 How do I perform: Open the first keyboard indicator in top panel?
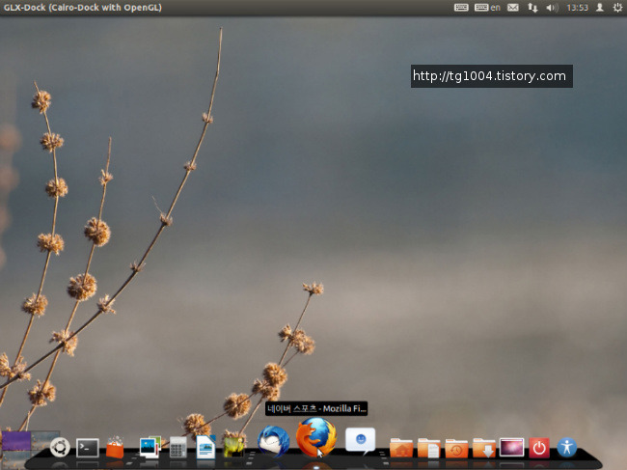point(461,8)
